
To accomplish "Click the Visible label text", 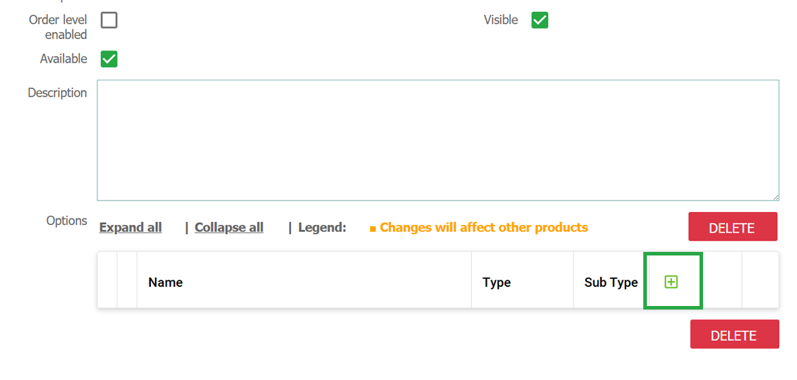I will pos(501,20).
